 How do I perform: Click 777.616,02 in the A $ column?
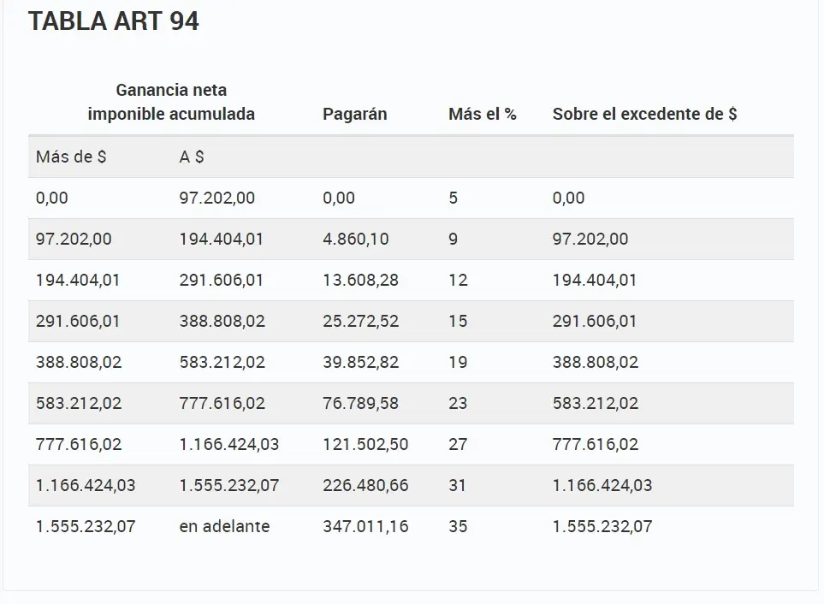tap(222, 403)
